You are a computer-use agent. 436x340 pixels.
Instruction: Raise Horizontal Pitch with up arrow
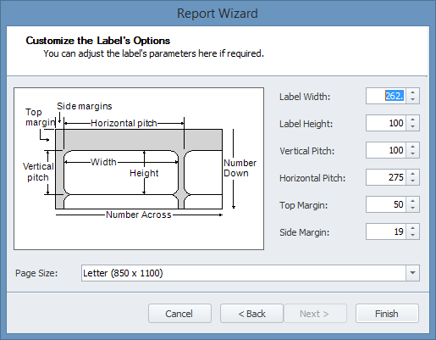point(413,174)
